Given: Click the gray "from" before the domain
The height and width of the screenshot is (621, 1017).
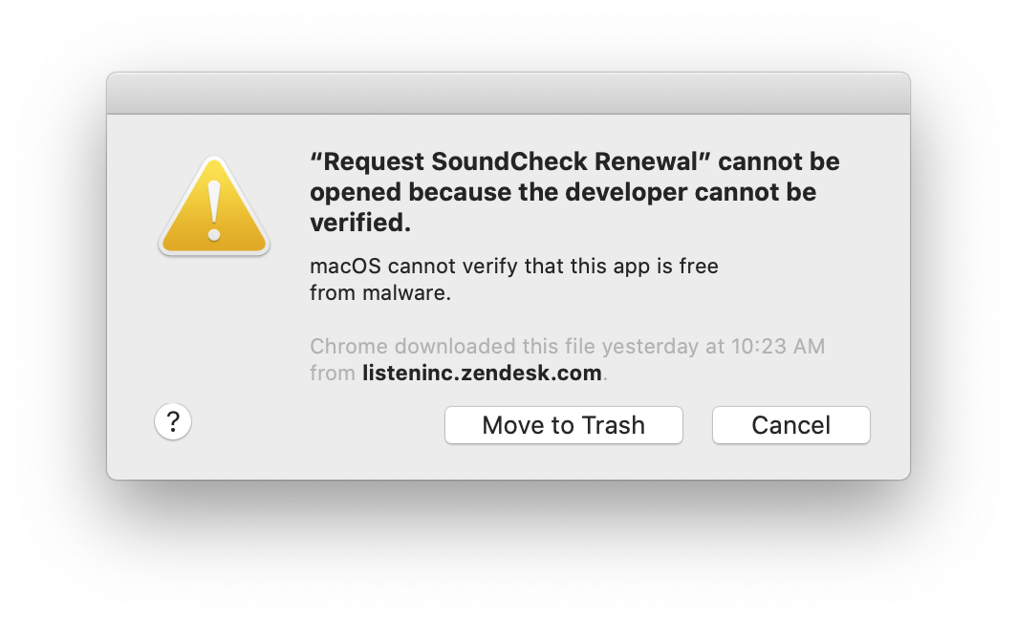Looking at the screenshot, I should 332,374.
